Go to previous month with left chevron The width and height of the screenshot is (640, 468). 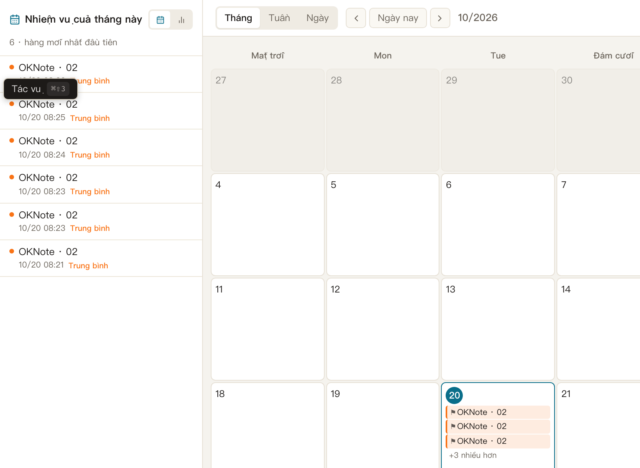click(356, 18)
